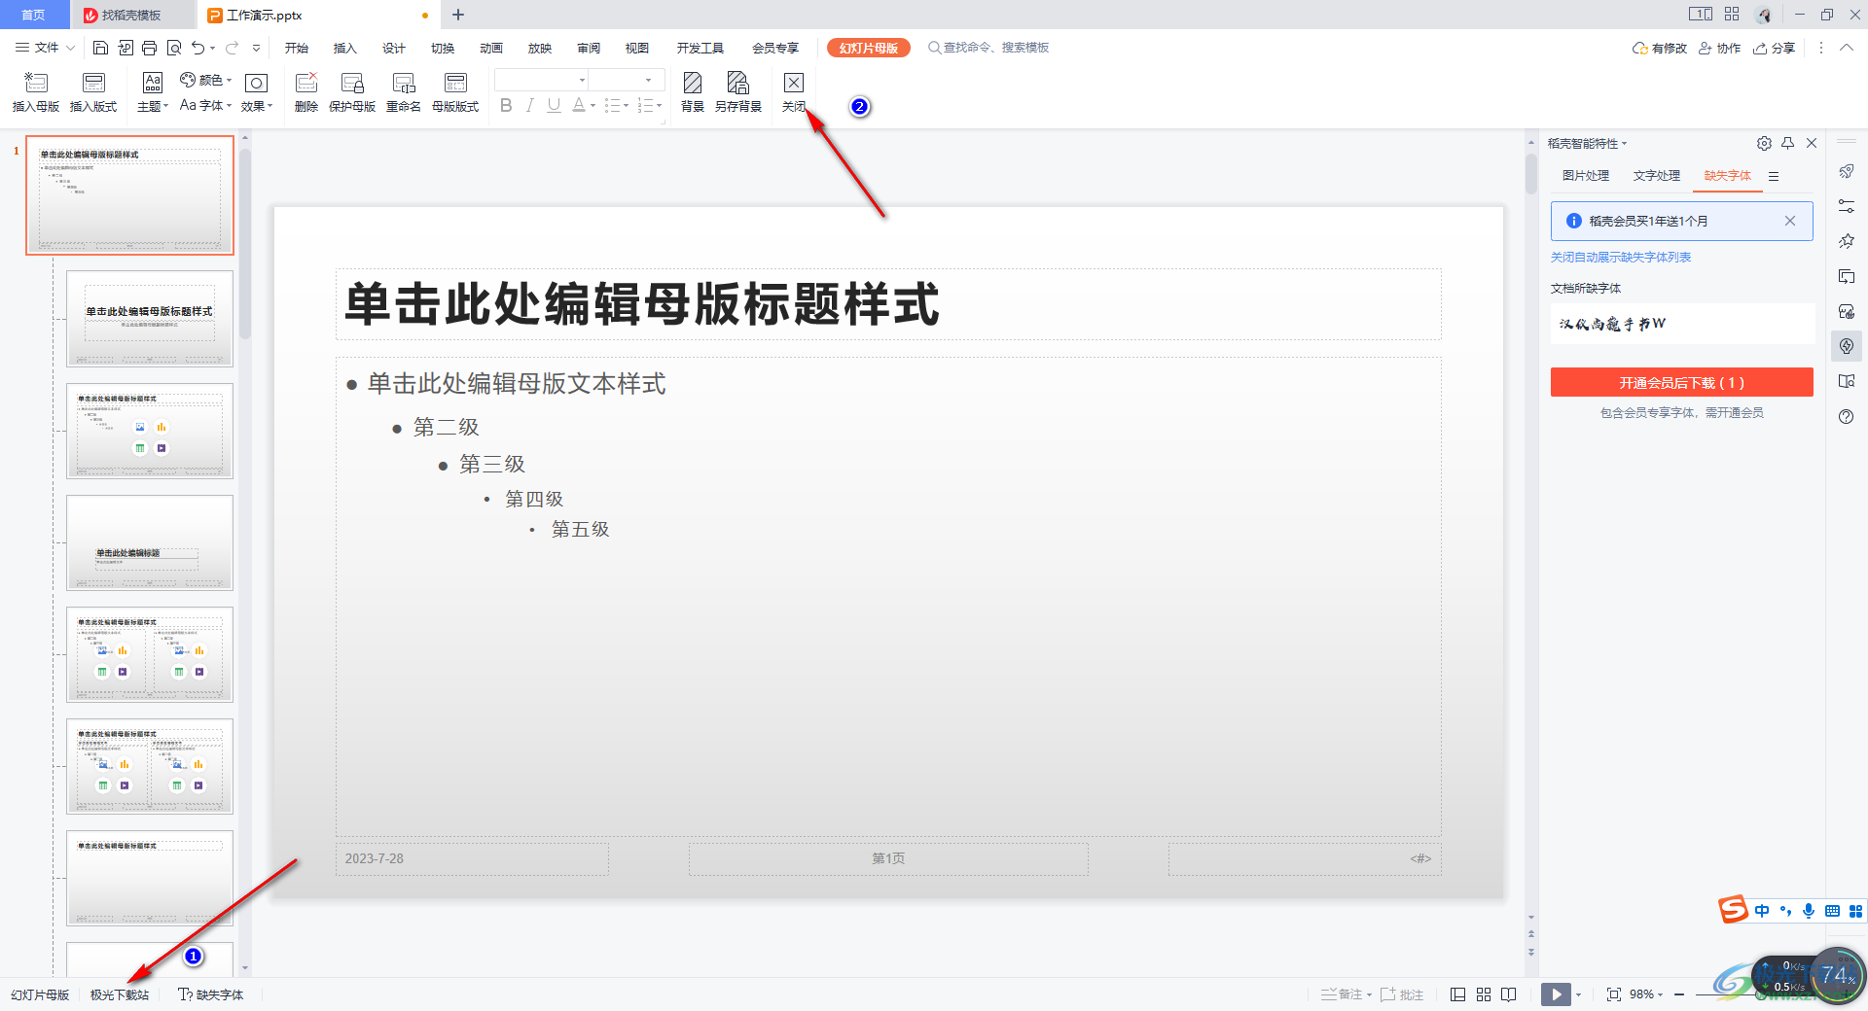Select the second title layout thumbnail
This screenshot has width=1868, height=1011.
pos(150,319)
